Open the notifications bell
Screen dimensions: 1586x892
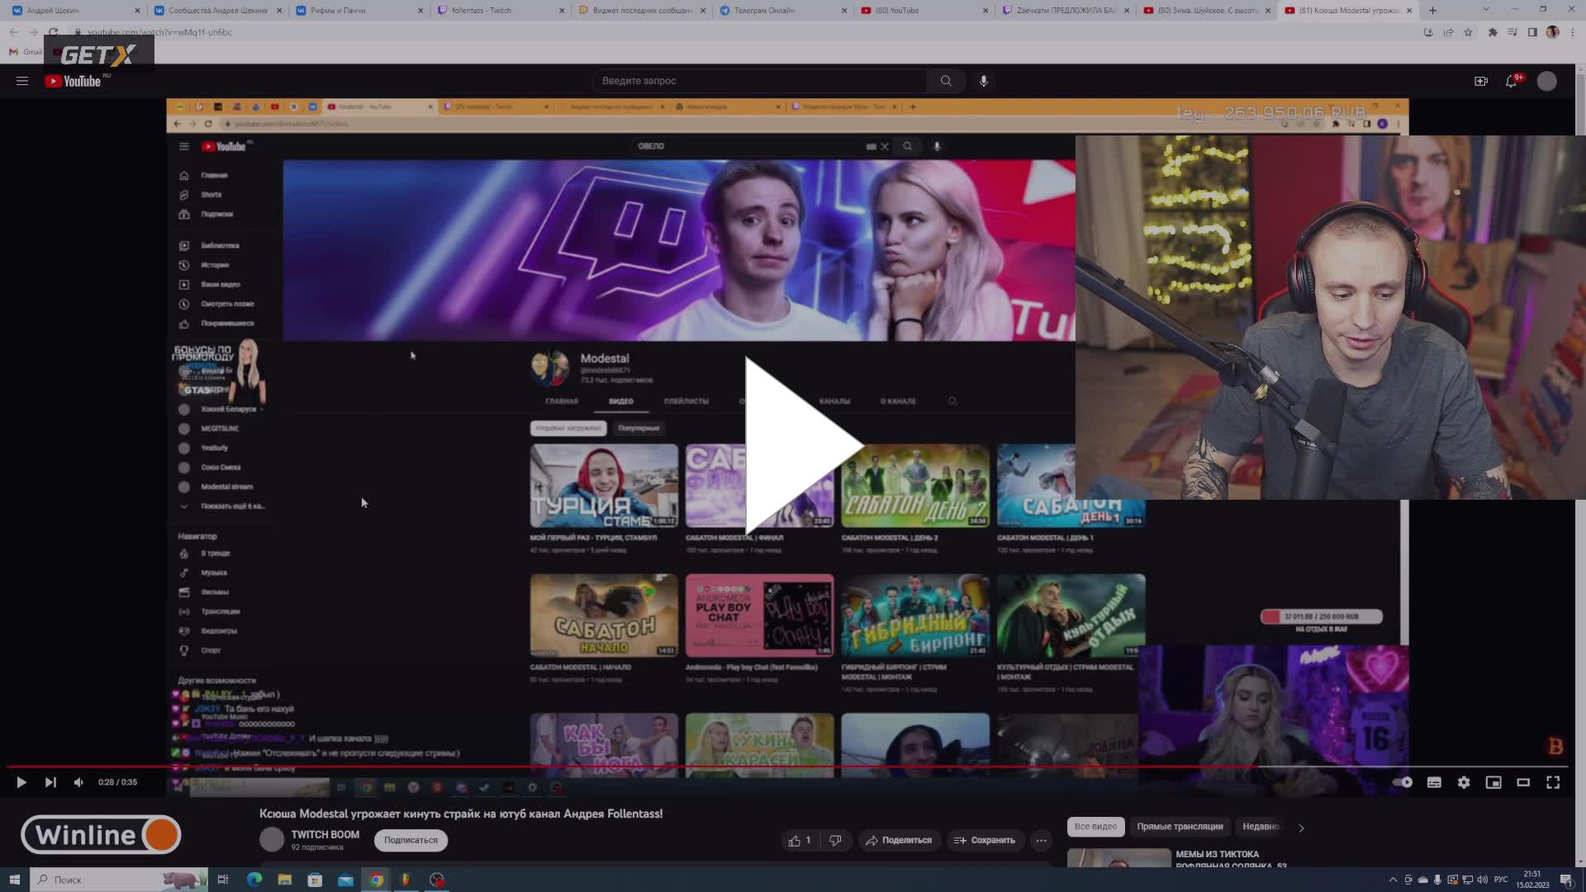1512,81
